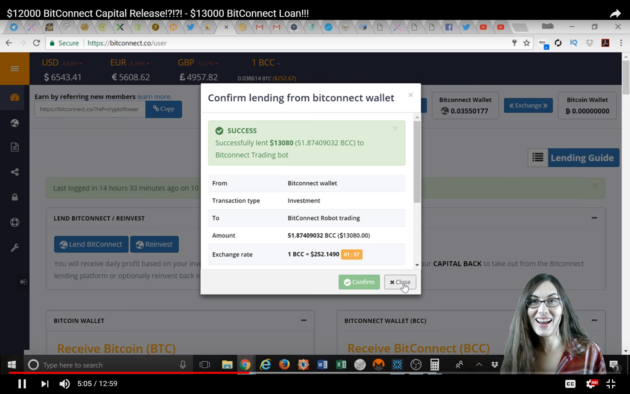Open the saved-password key icon in address bar

pyautogui.click(x=514, y=43)
